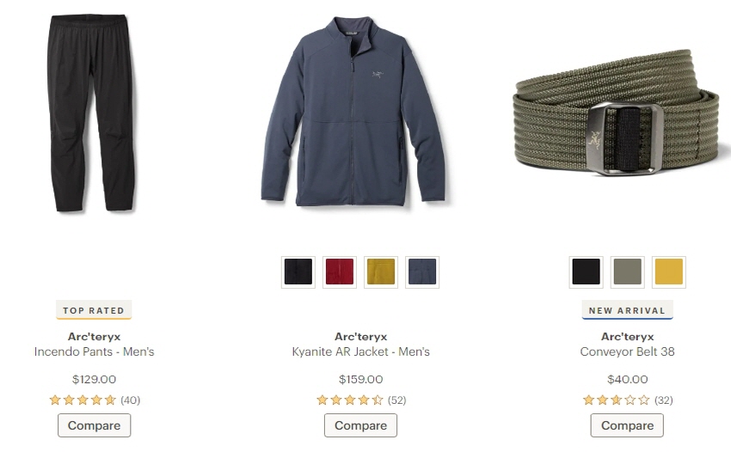731x452 pixels.
Task: Select black swatch for Conveyor Belt 38
Action: (586, 272)
